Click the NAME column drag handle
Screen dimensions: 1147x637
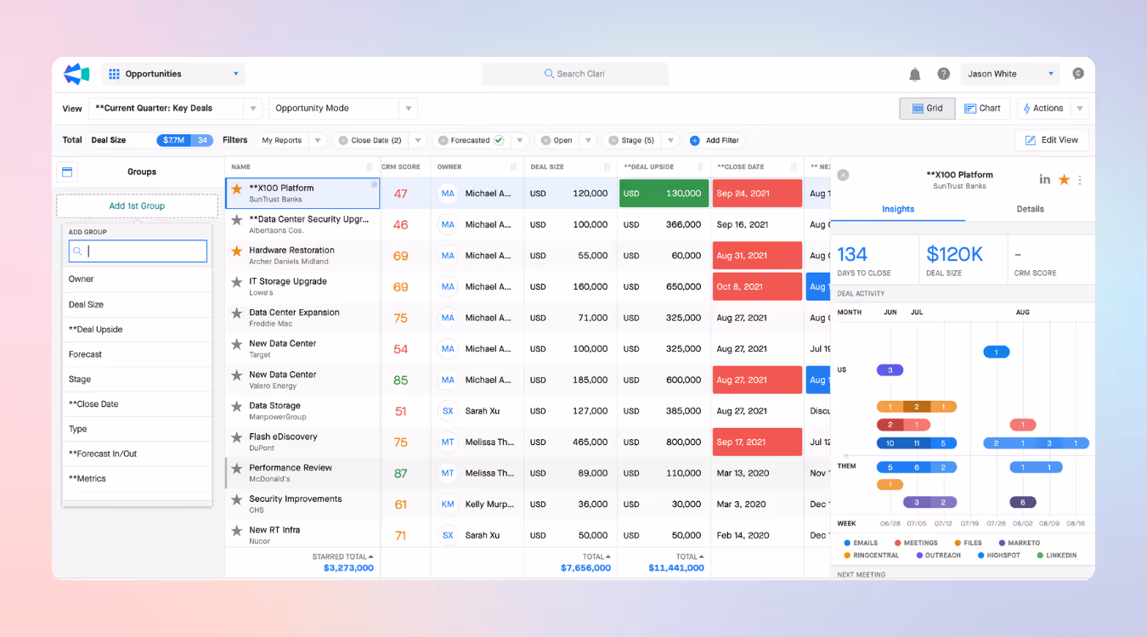(x=370, y=167)
